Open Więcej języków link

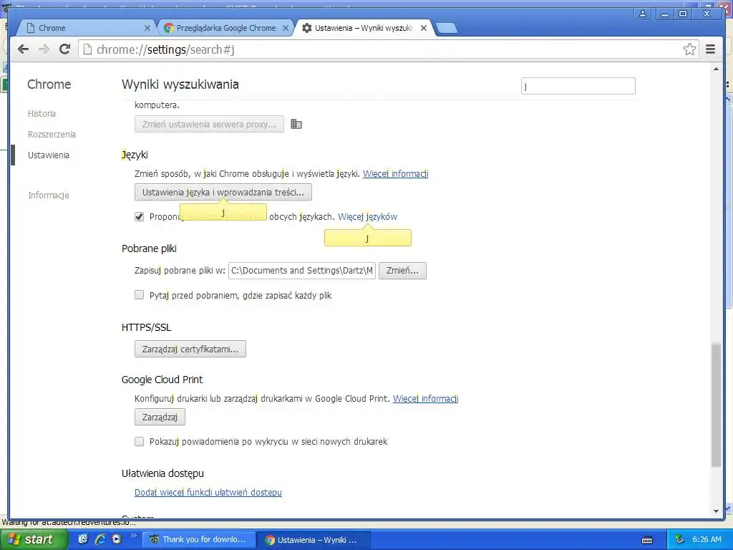(x=367, y=216)
